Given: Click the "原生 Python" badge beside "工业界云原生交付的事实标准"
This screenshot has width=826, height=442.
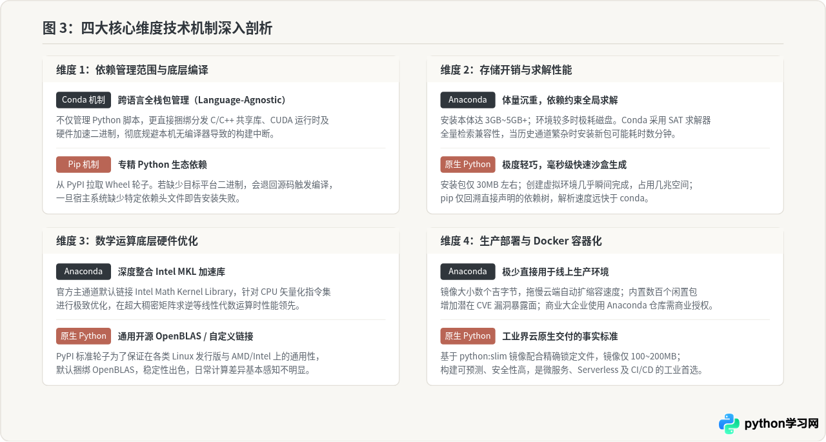Looking at the screenshot, I should point(468,336).
